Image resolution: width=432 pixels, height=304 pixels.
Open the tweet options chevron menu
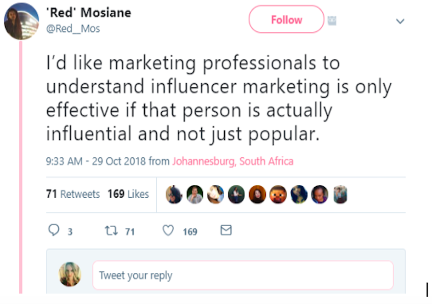point(400,21)
